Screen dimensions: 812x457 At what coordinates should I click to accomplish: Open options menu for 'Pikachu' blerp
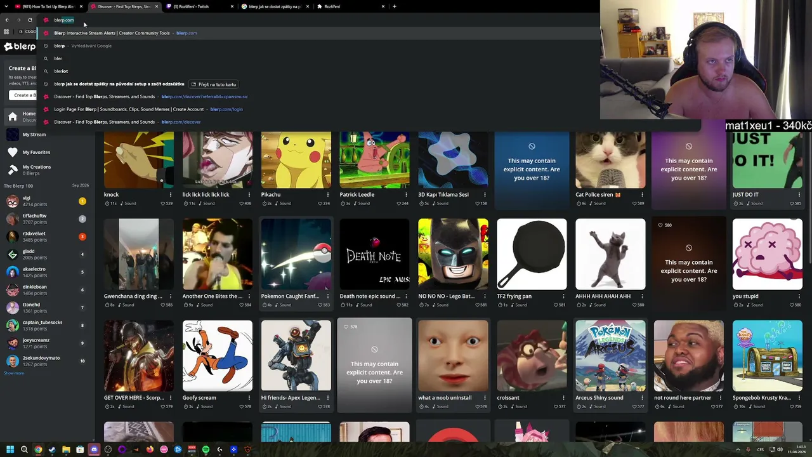pyautogui.click(x=327, y=195)
